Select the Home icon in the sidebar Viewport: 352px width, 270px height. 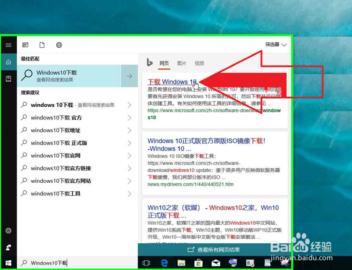[x=8, y=62]
